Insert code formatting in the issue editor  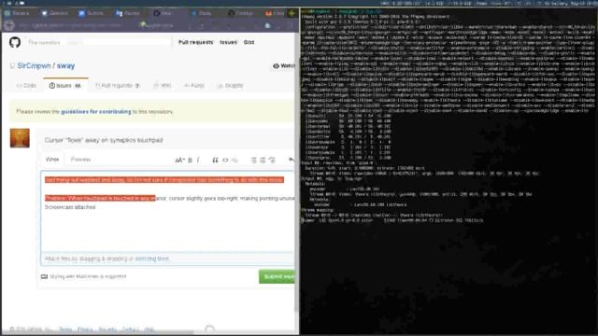click(x=225, y=160)
